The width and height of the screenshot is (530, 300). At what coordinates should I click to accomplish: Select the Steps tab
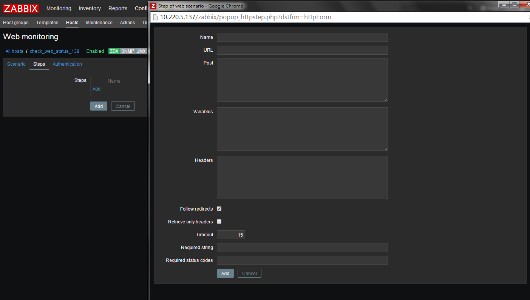(x=39, y=64)
